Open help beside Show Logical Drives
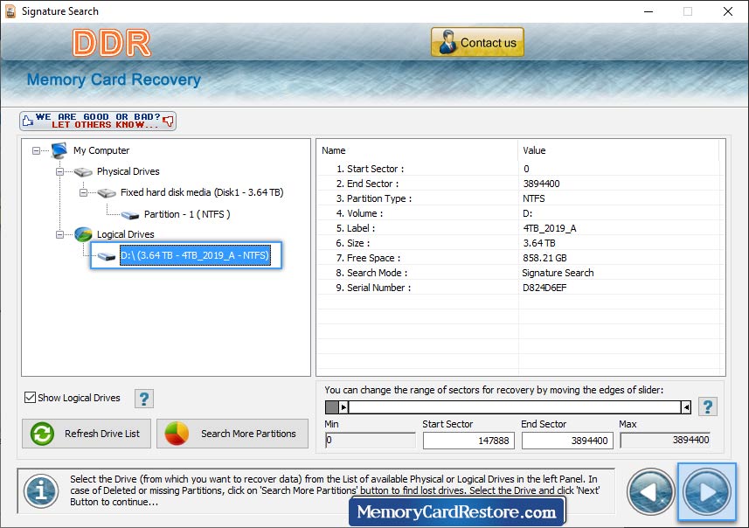Screen dimensions: 749x528 click(143, 398)
